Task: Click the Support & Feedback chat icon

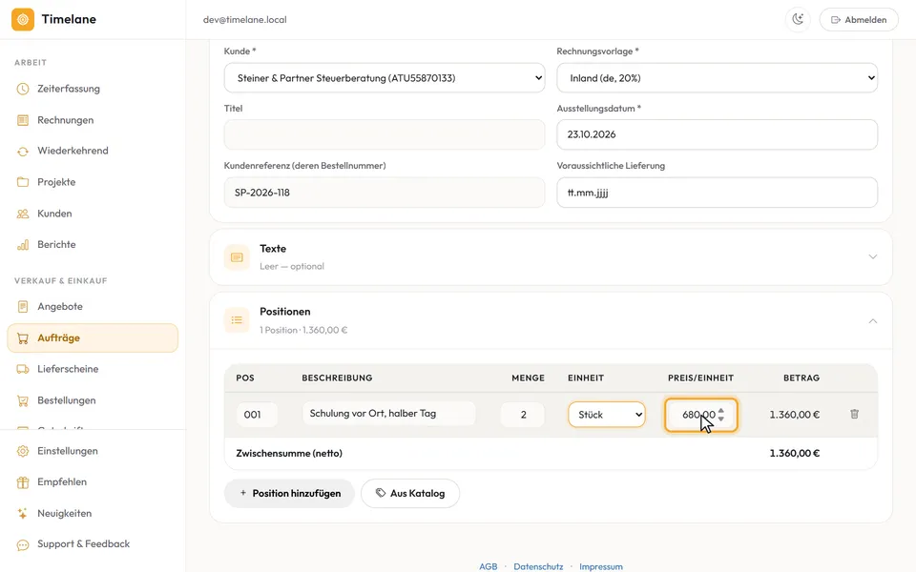Action: pyautogui.click(x=23, y=544)
